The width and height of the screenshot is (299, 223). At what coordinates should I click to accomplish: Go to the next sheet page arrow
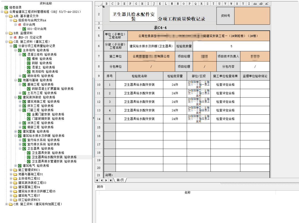pos(106,180)
